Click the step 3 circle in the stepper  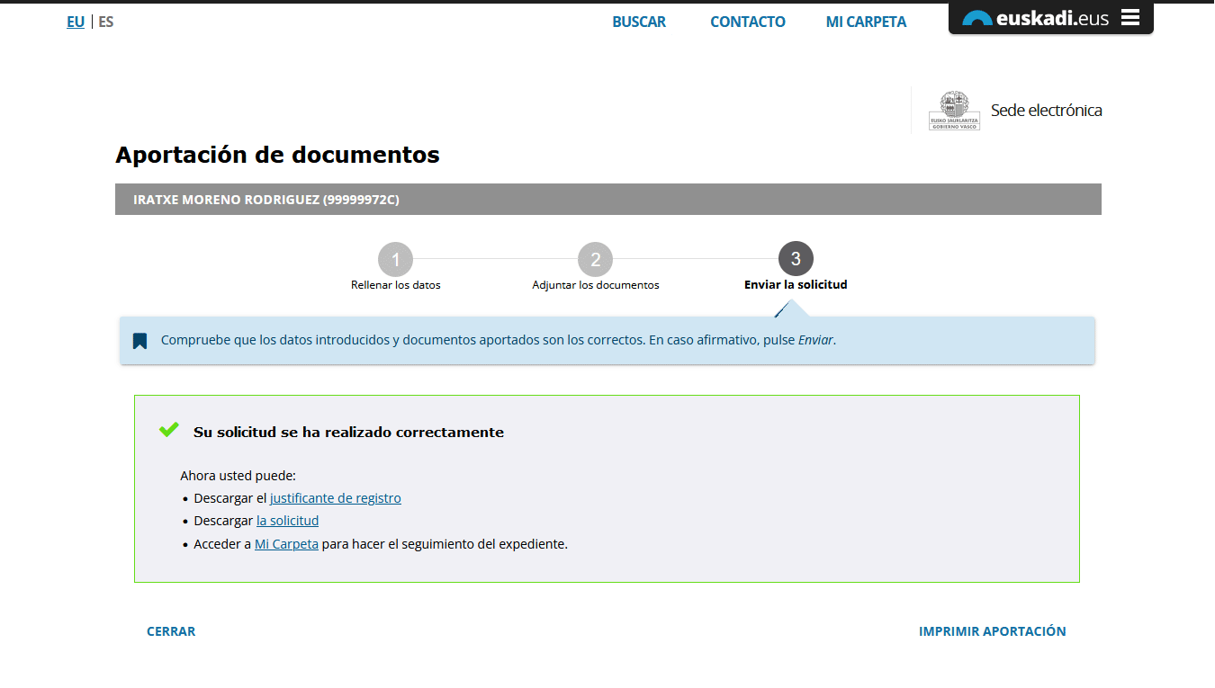796,259
